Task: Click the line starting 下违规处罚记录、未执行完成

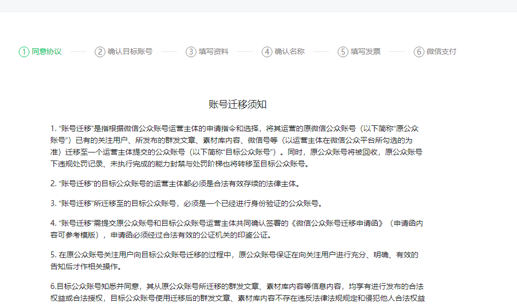Action: [x=180, y=164]
